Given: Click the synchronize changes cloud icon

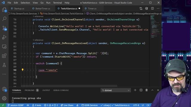Looking at the screenshot, I should [x=28, y=105].
